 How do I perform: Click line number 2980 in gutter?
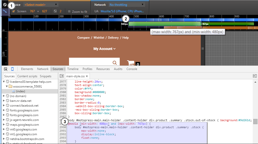click(x=63, y=92)
